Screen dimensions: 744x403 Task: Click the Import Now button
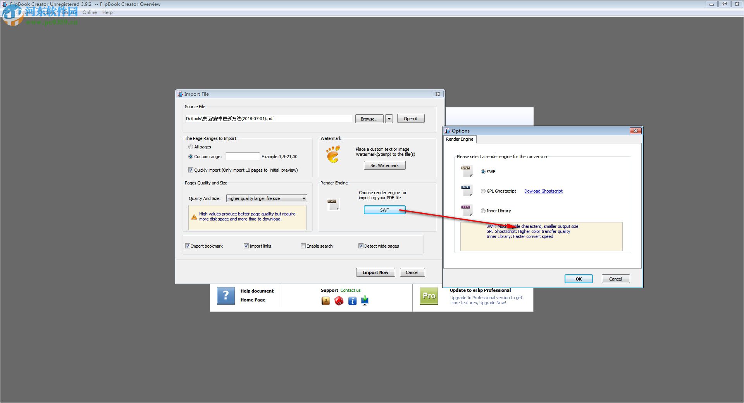pyautogui.click(x=375, y=272)
